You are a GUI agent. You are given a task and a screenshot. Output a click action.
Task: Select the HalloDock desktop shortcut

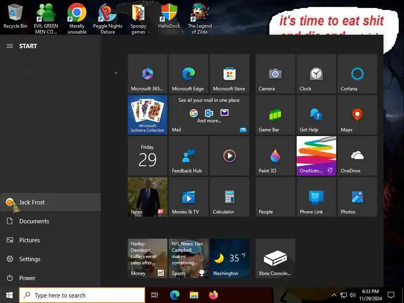169,16
